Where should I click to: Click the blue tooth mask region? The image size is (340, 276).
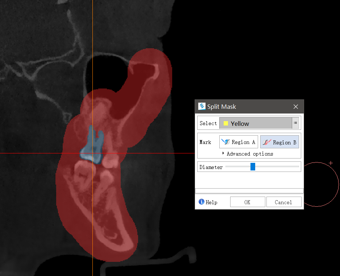[x=92, y=148]
